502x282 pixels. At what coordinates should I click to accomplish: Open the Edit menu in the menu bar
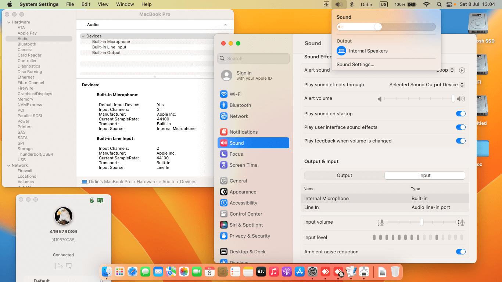pos(86,4)
